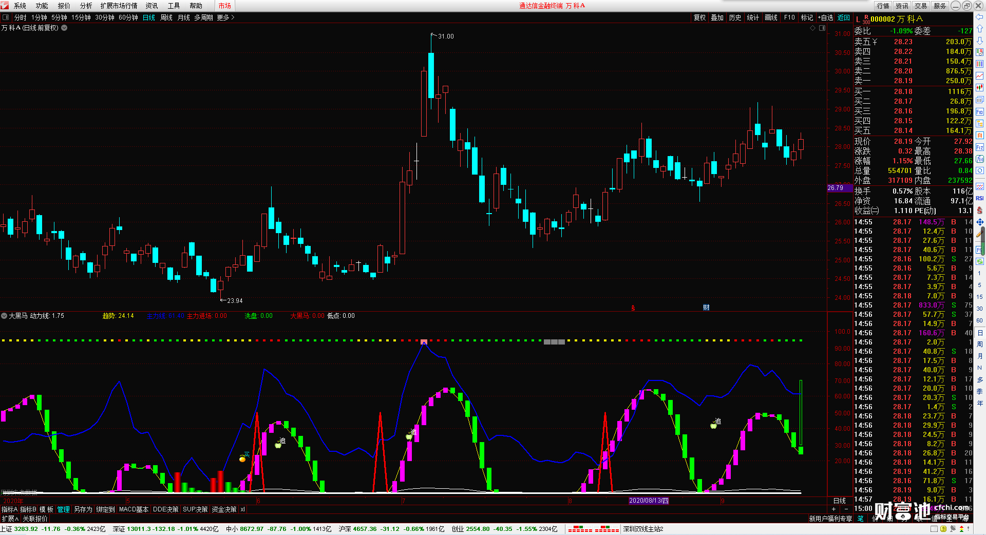The width and height of the screenshot is (986, 535).
Task: Open the 统计 statistics option
Action: [753, 17]
